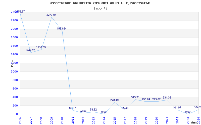
Task: Click the 295.67 value label
Action: 156,99
